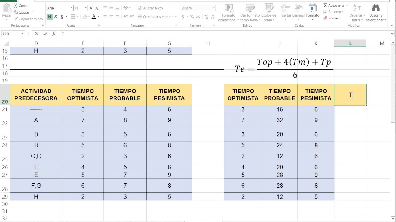Viewport: 396px width, 222px height.
Task: Align text to top icon
Action: point(105,8)
